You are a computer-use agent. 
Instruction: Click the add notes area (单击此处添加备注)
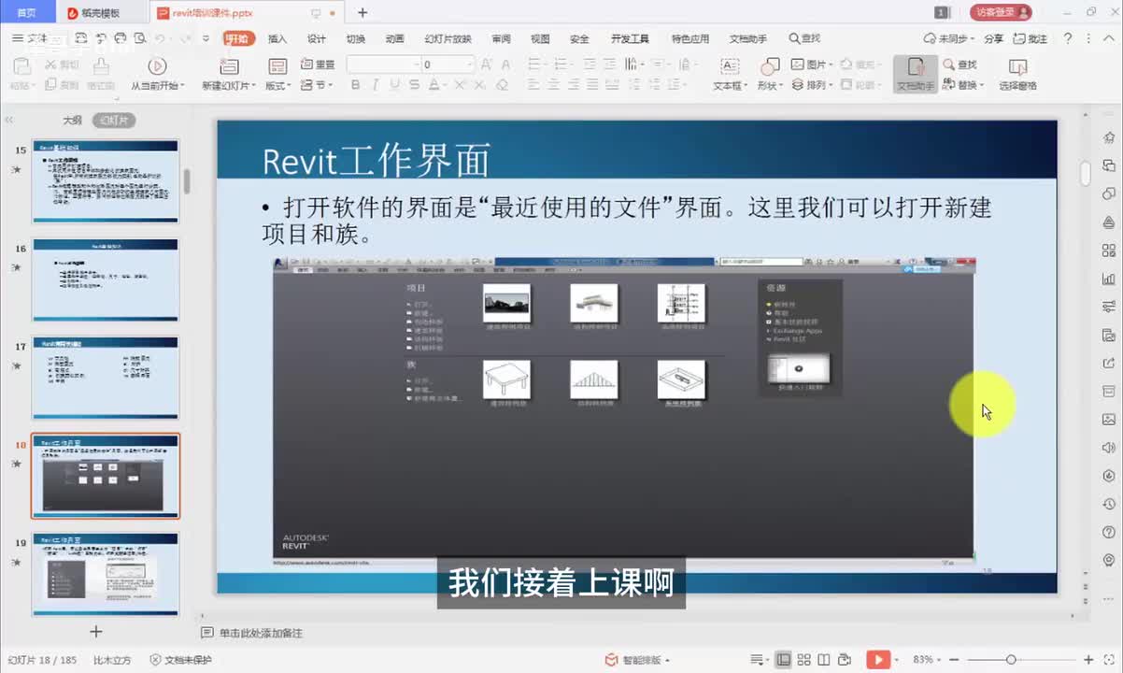(x=261, y=633)
